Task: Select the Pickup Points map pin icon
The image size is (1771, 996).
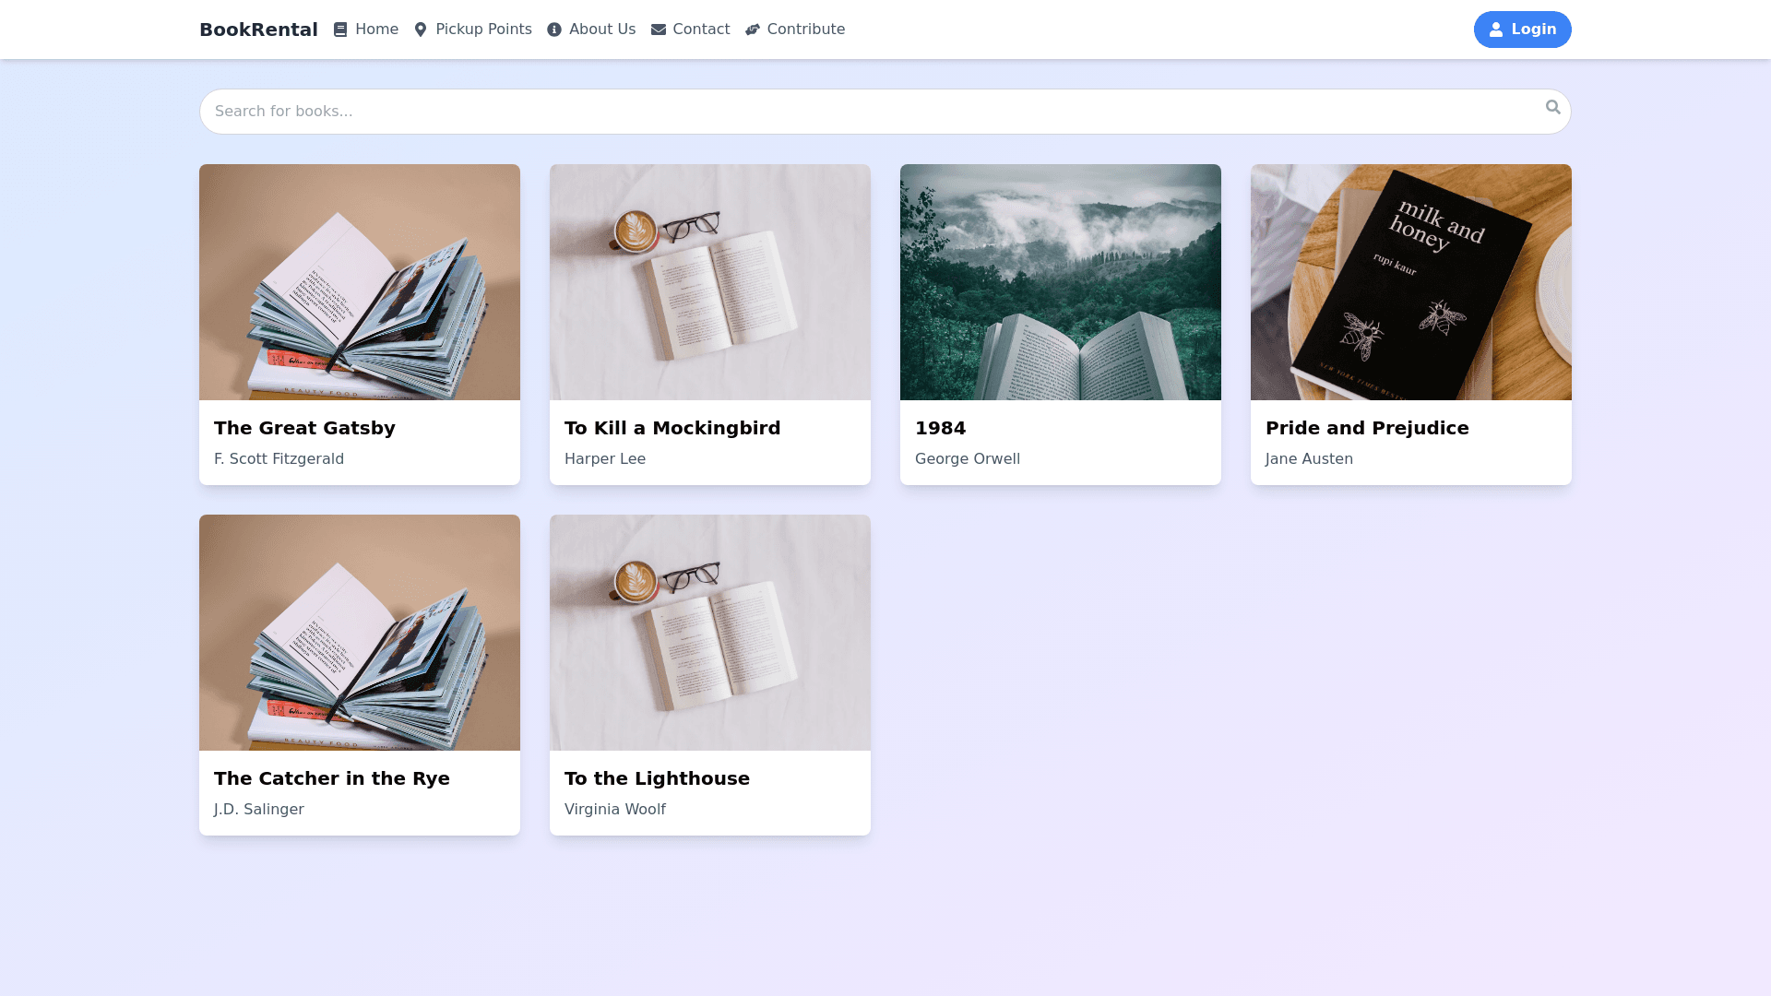Action: point(421,29)
